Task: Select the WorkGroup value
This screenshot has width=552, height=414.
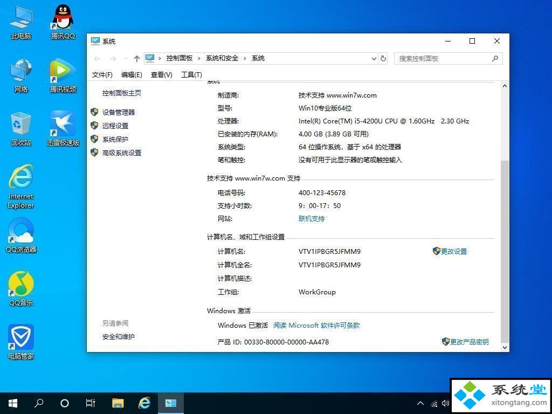Action: click(317, 292)
